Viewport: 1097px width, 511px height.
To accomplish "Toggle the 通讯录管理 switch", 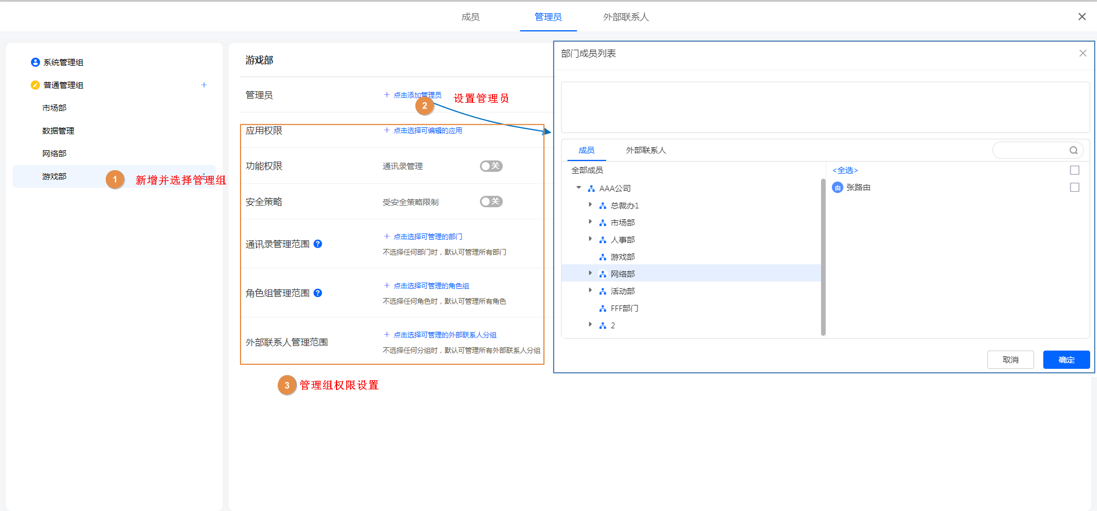I will (491, 166).
